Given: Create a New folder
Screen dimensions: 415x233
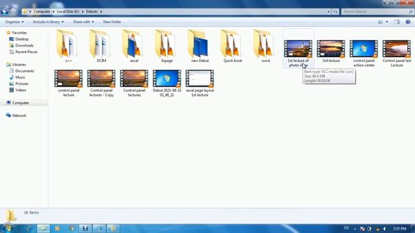Looking at the screenshot, I should pos(112,22).
